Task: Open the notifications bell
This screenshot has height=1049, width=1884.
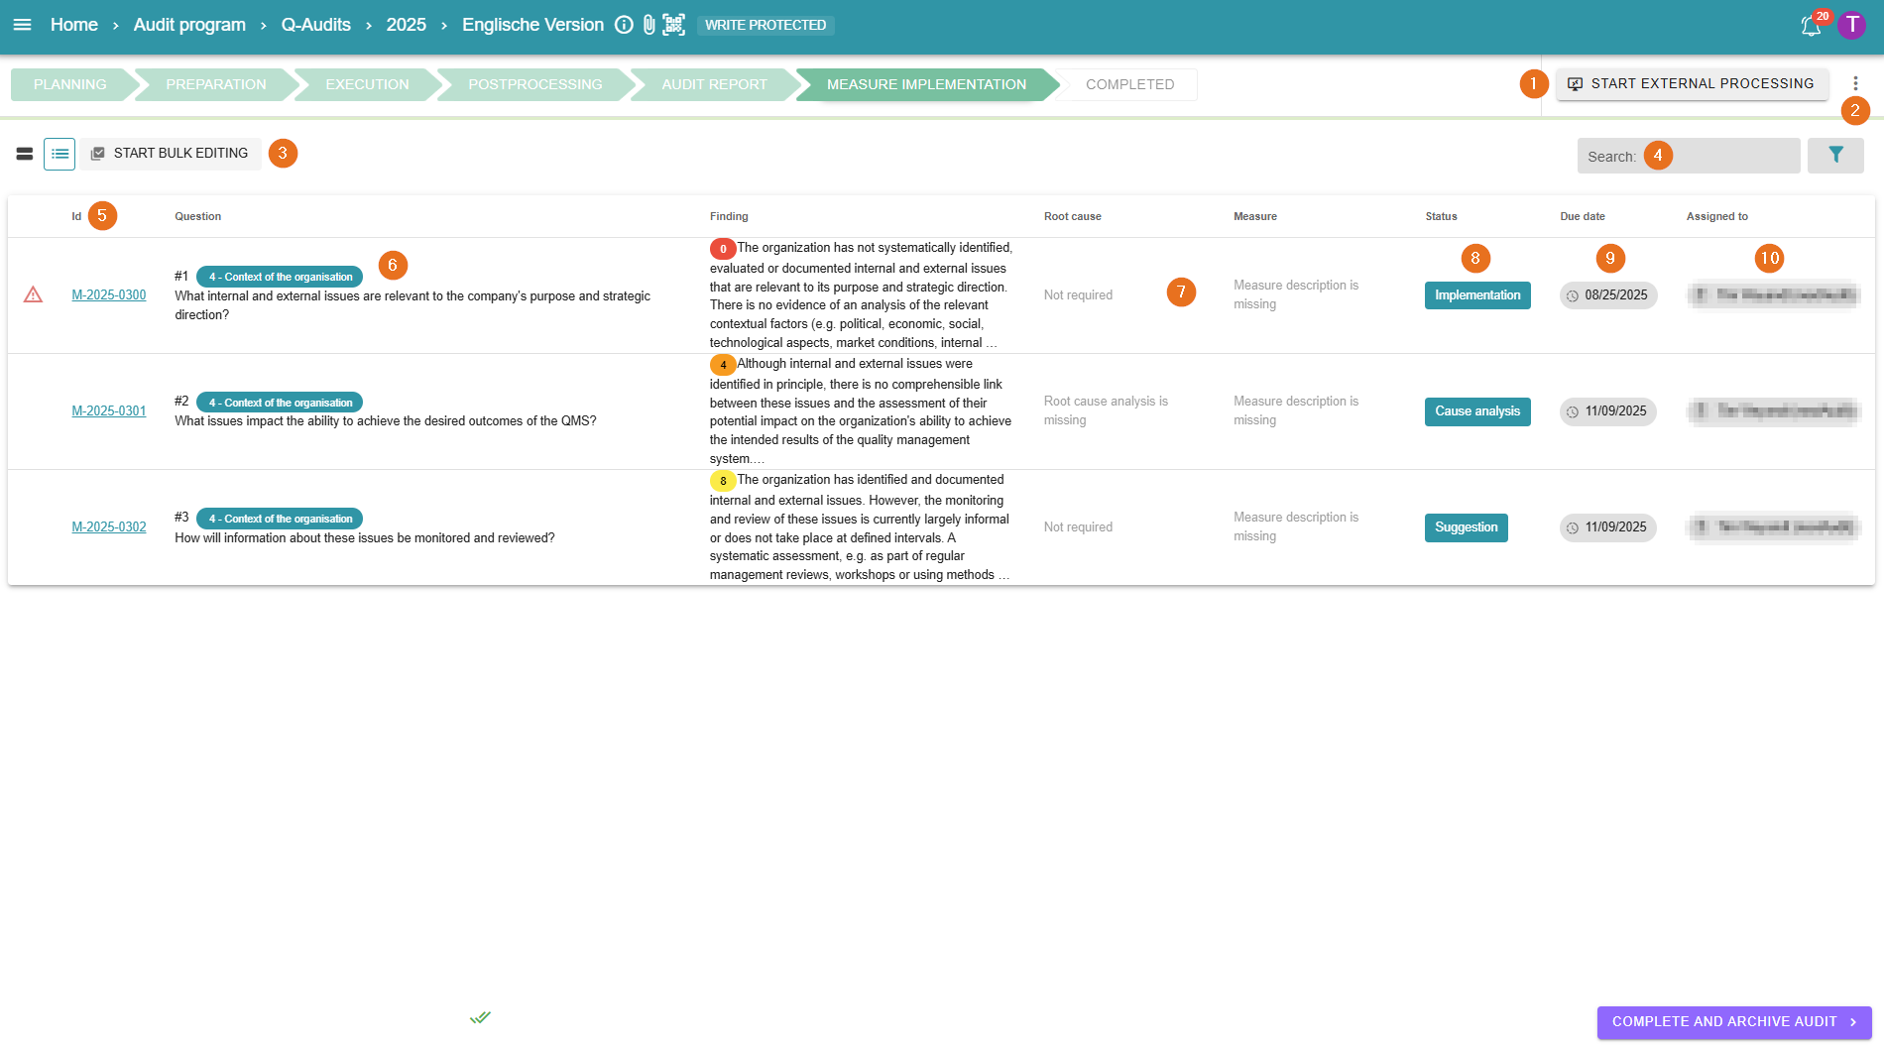Action: [1811, 26]
